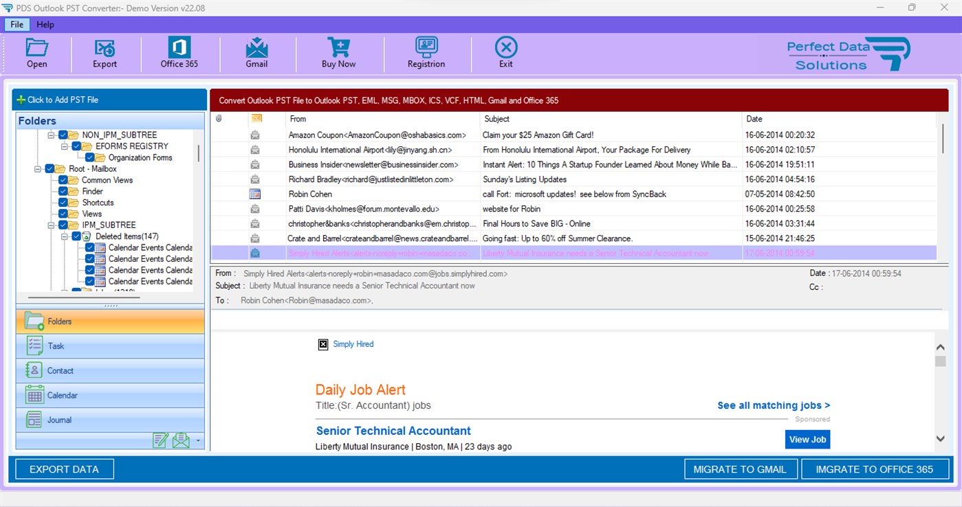Switch to the Journal sidebar tab

58,420
